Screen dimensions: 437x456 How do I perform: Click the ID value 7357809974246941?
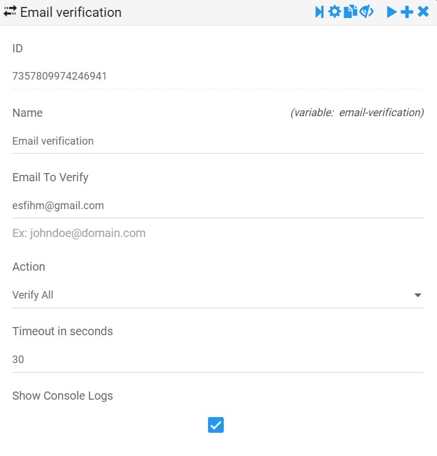point(59,76)
